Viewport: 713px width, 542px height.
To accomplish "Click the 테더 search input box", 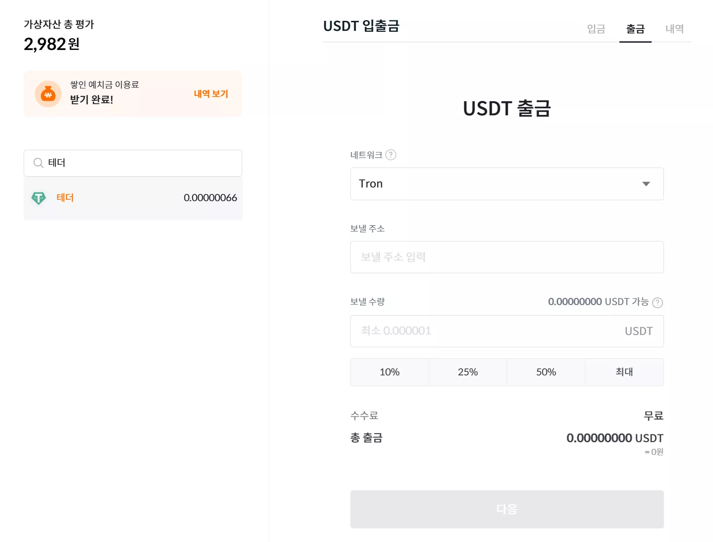I will point(133,163).
